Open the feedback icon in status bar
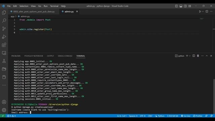The height and width of the screenshot is (121, 215). tap(206, 116)
